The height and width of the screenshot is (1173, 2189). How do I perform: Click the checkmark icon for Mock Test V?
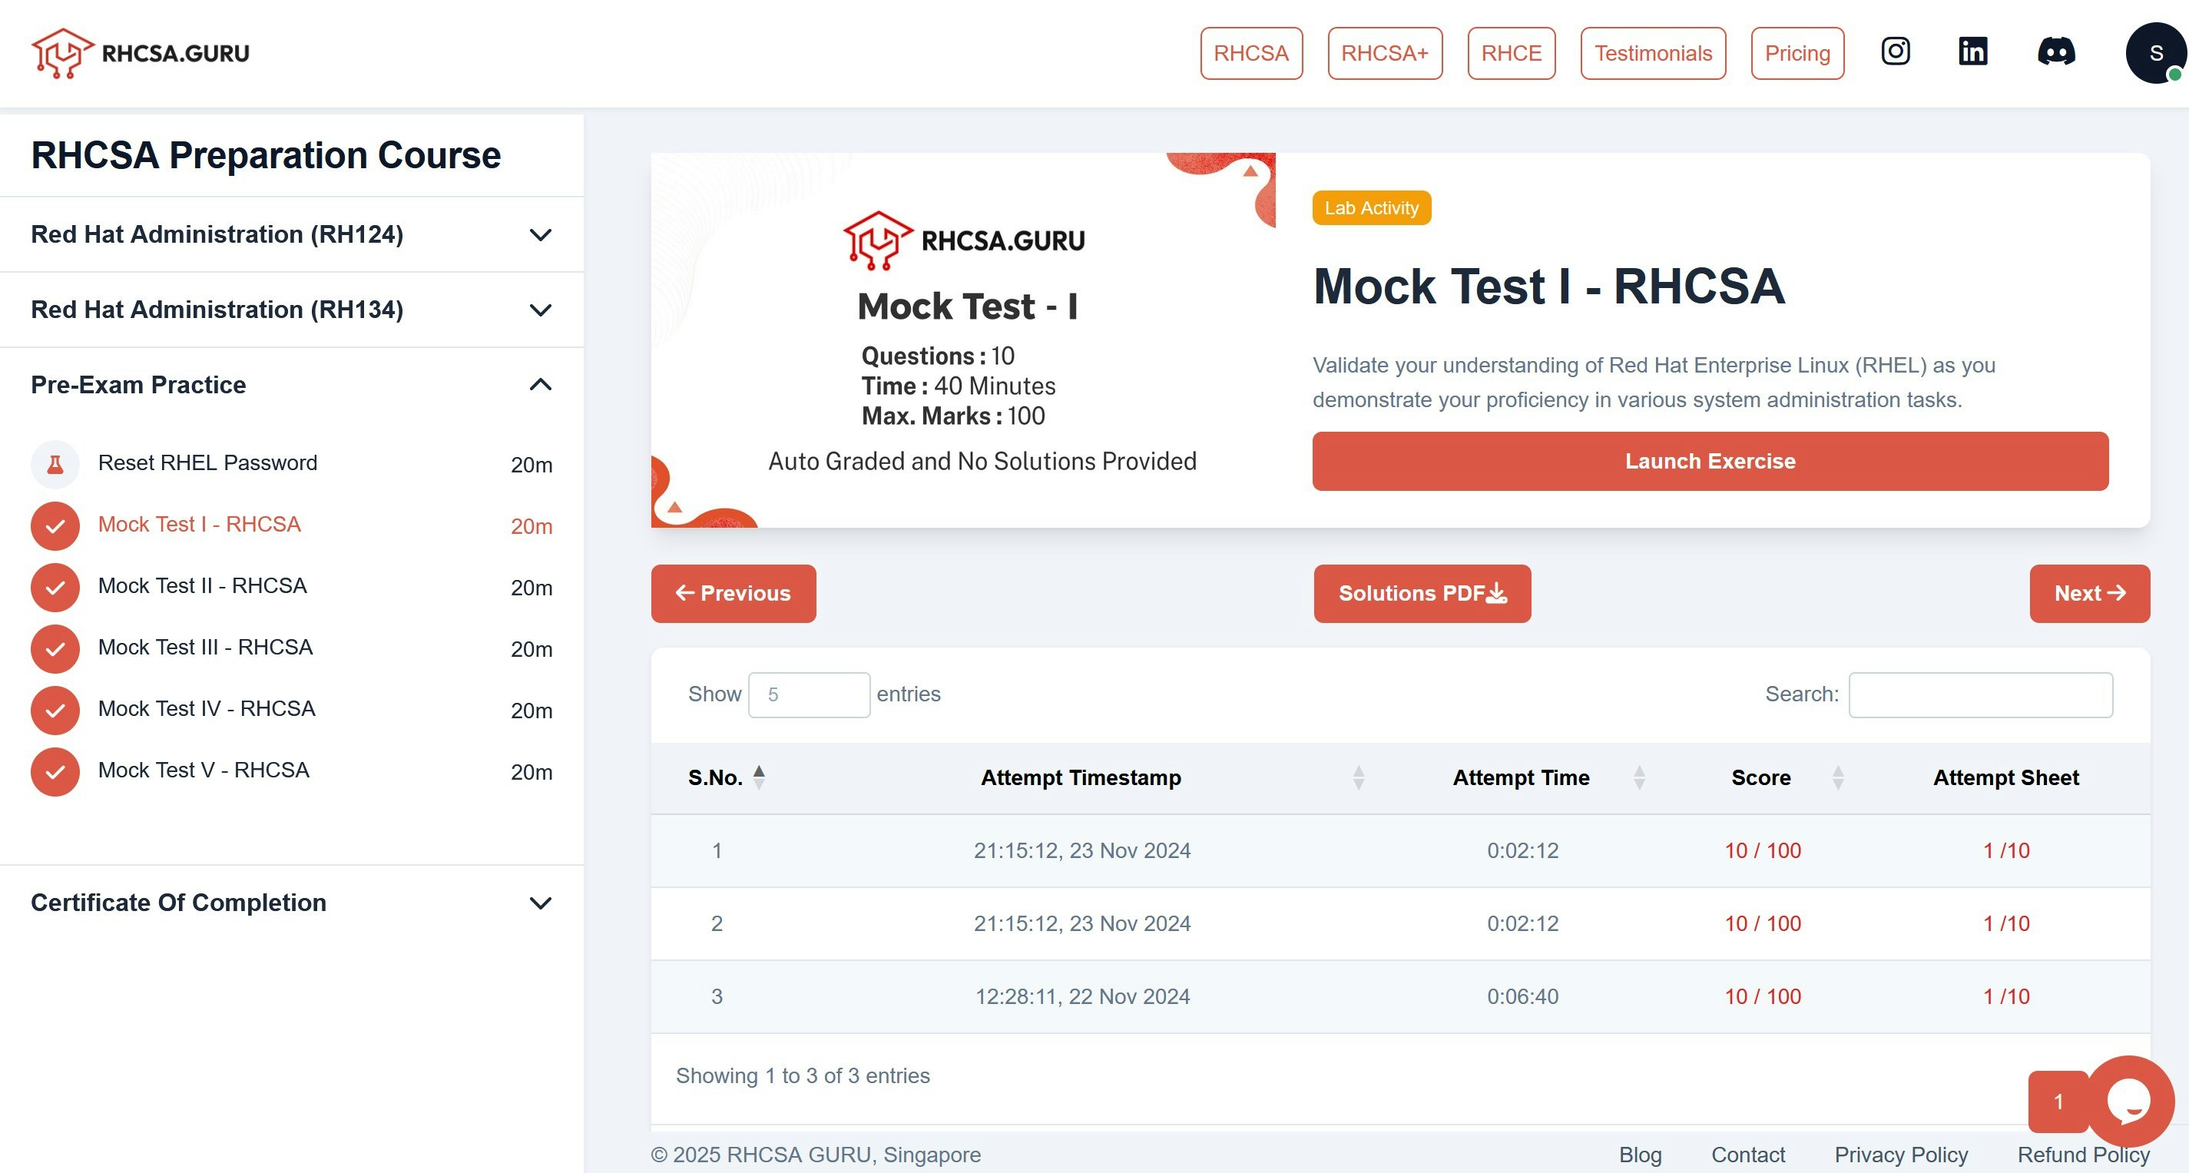tap(55, 771)
